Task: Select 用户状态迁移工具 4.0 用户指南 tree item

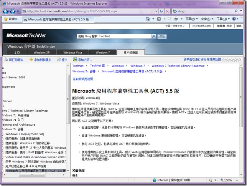Action: (x=26, y=166)
